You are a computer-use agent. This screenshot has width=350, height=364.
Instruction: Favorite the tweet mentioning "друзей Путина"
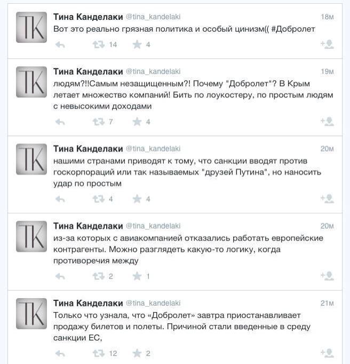[137, 199]
